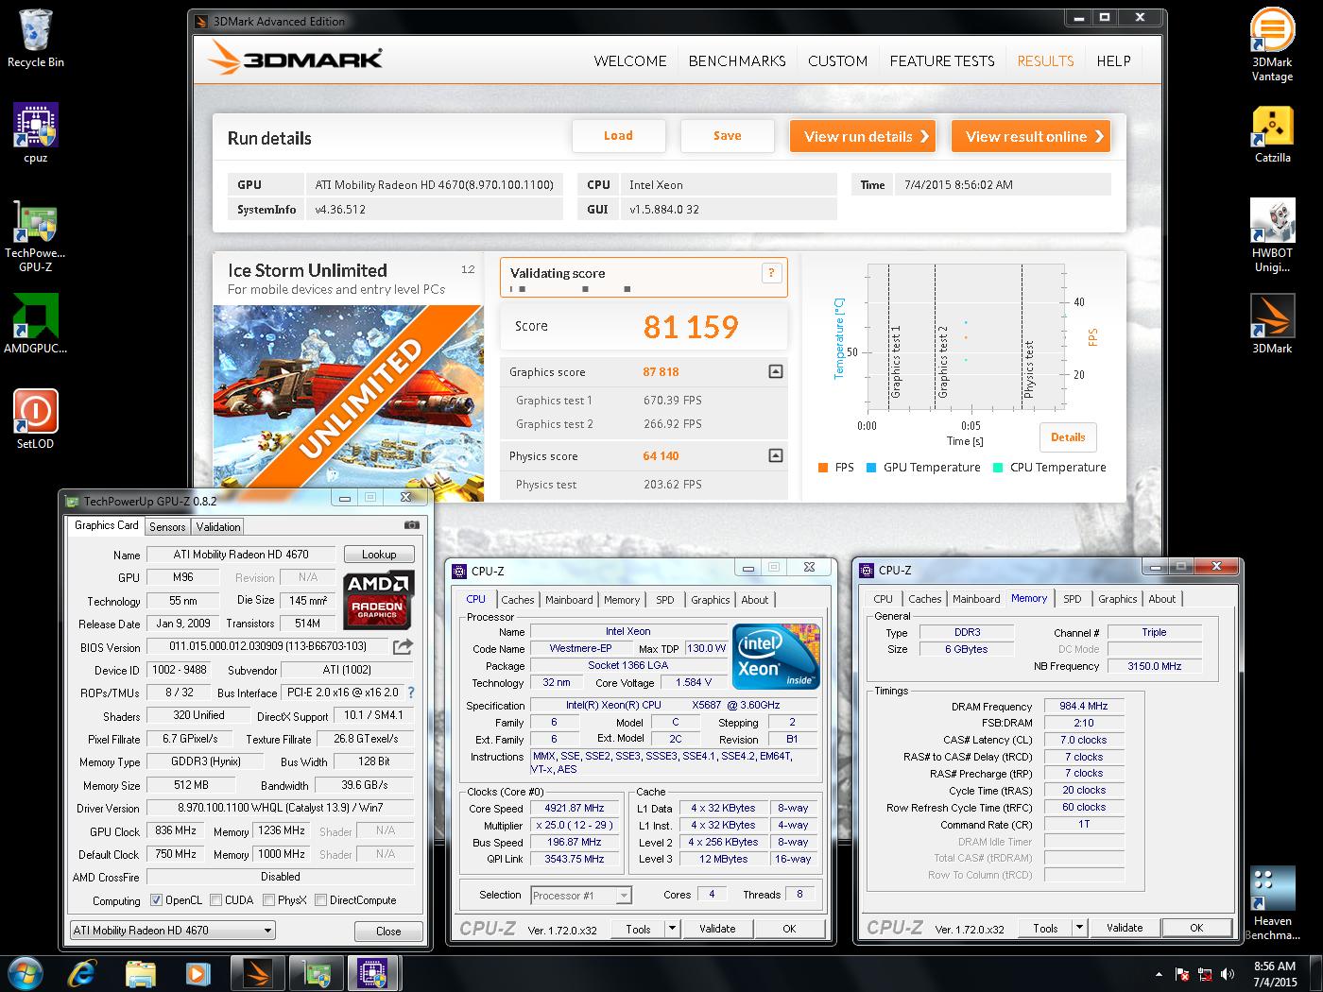Open 3DMark desktop shortcut
The width and height of the screenshot is (1323, 992).
click(1272, 323)
